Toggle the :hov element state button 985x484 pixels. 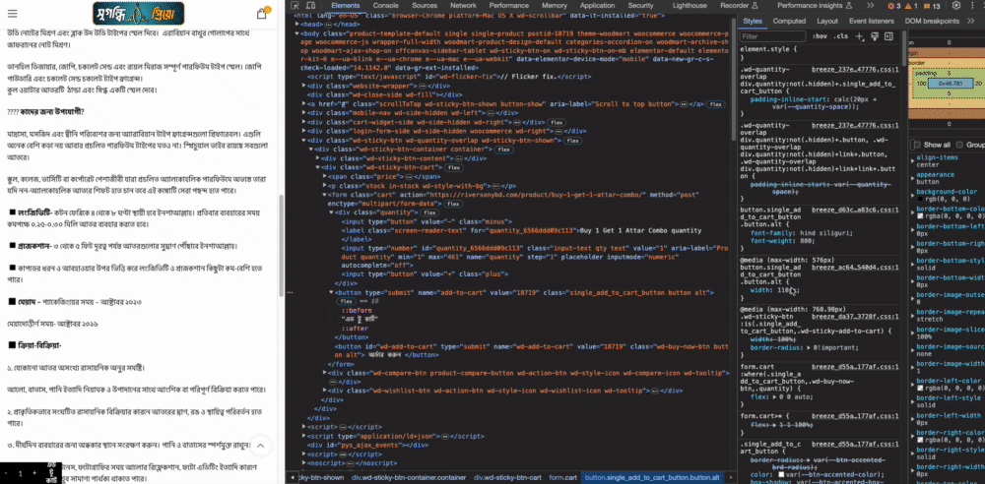click(x=820, y=36)
